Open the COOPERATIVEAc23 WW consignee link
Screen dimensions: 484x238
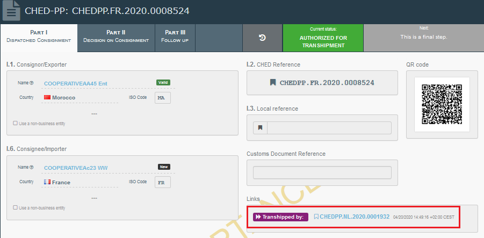tap(76, 168)
